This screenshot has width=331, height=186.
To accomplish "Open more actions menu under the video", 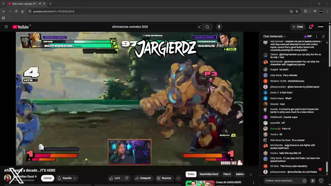I will pos(178,178).
